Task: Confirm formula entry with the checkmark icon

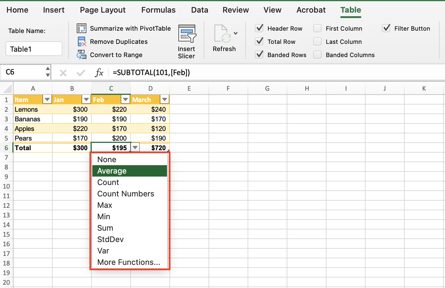Action: click(x=80, y=72)
